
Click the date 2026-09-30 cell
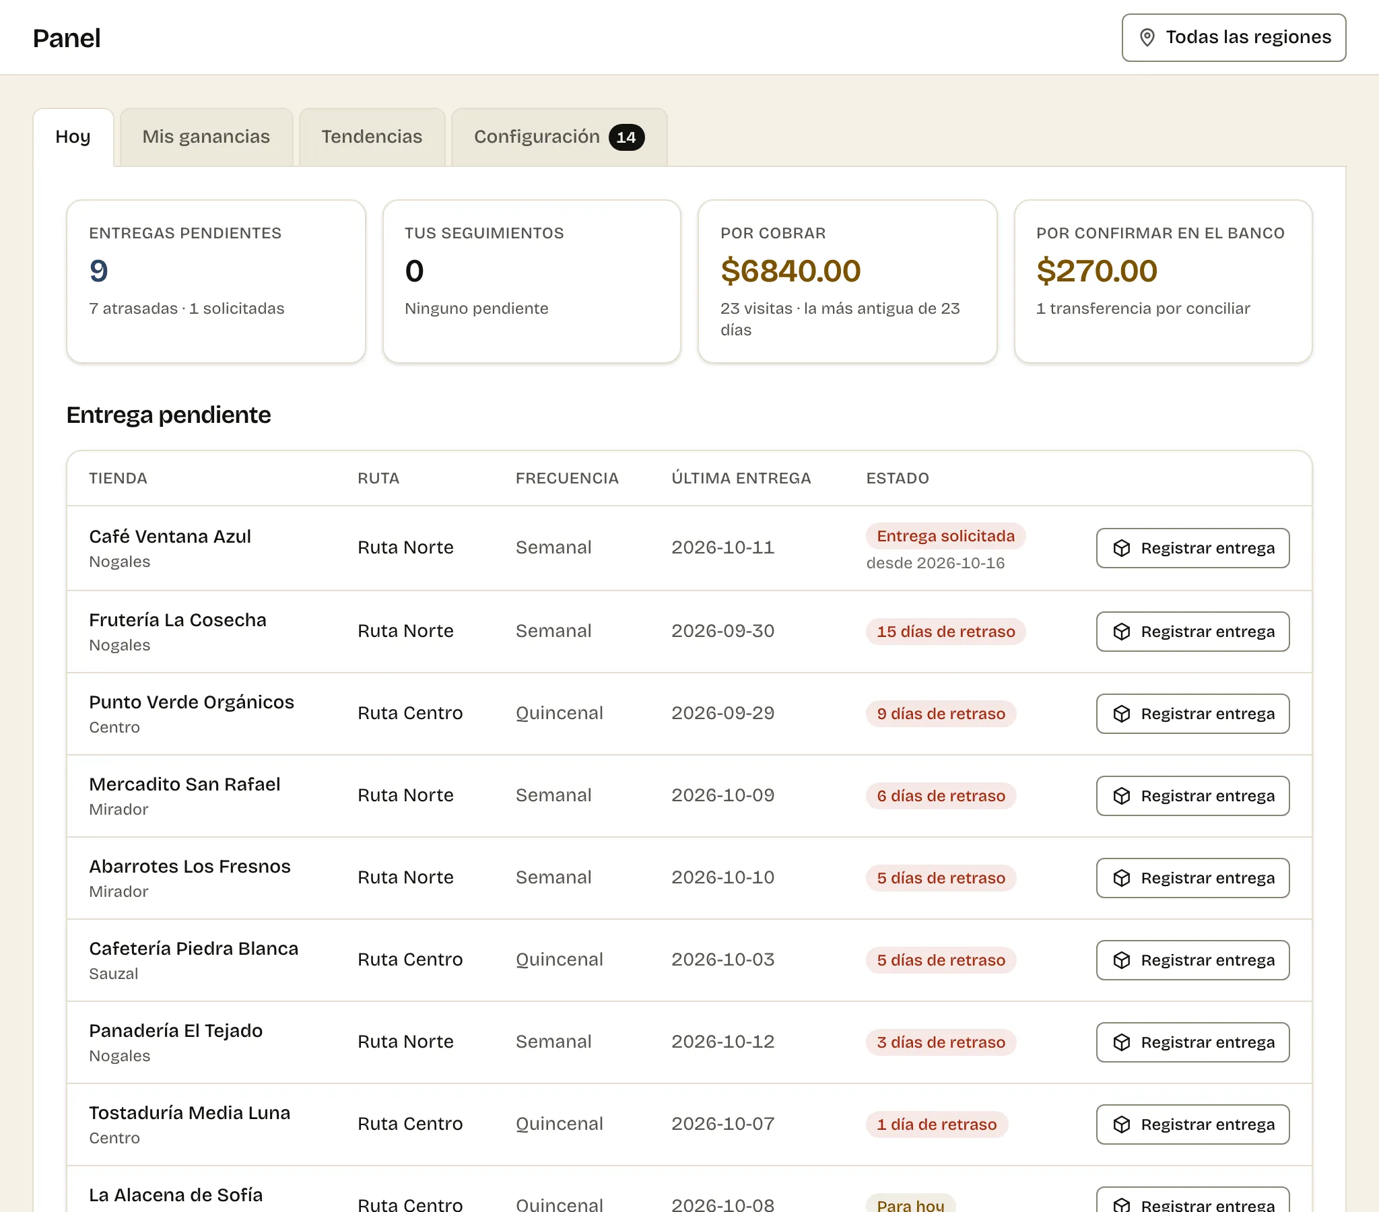pos(722,631)
